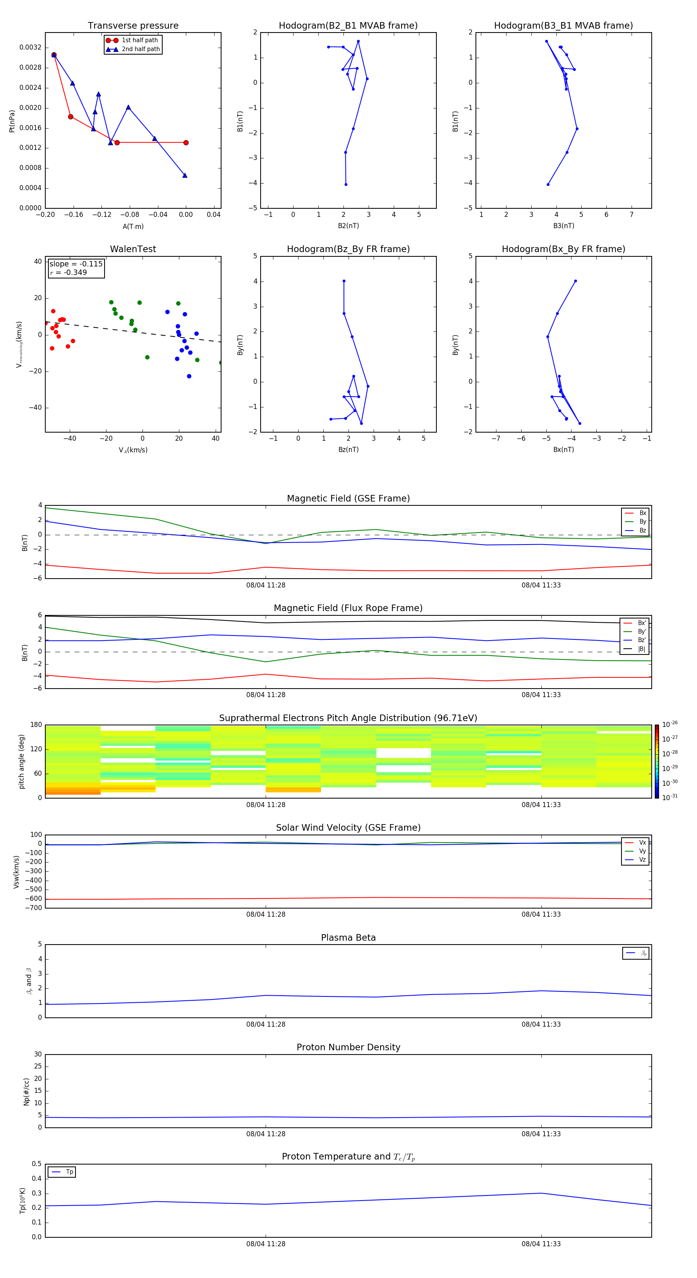
Task: Click 'A(T·m)' x-axis label
Action: 133,226
